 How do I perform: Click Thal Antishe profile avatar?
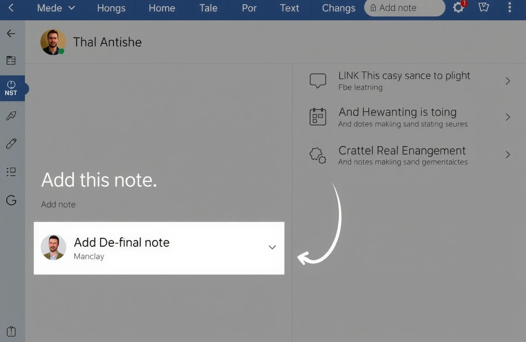(x=53, y=42)
